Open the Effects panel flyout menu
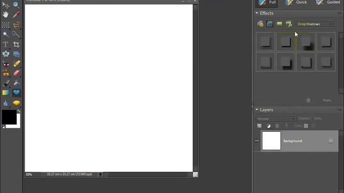 (340, 13)
